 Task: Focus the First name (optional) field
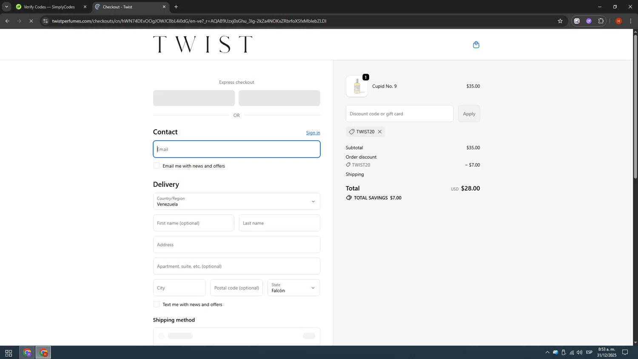[x=194, y=223]
